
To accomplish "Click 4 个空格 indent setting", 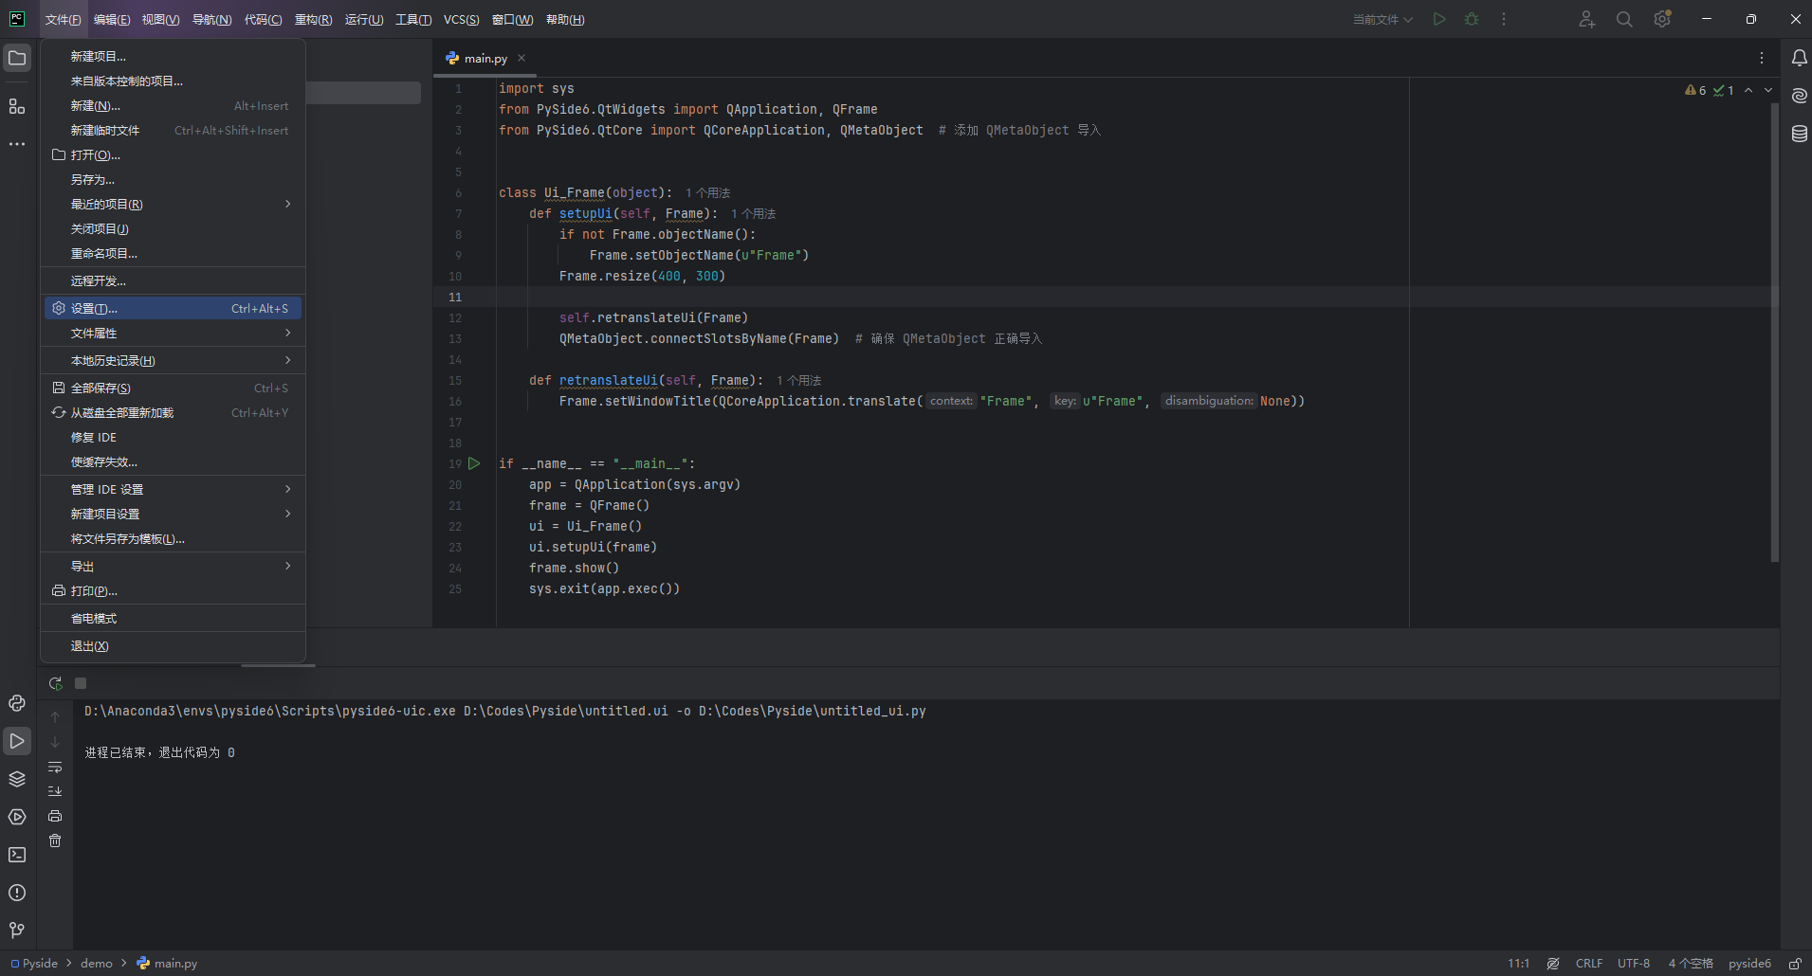I will point(1691,963).
